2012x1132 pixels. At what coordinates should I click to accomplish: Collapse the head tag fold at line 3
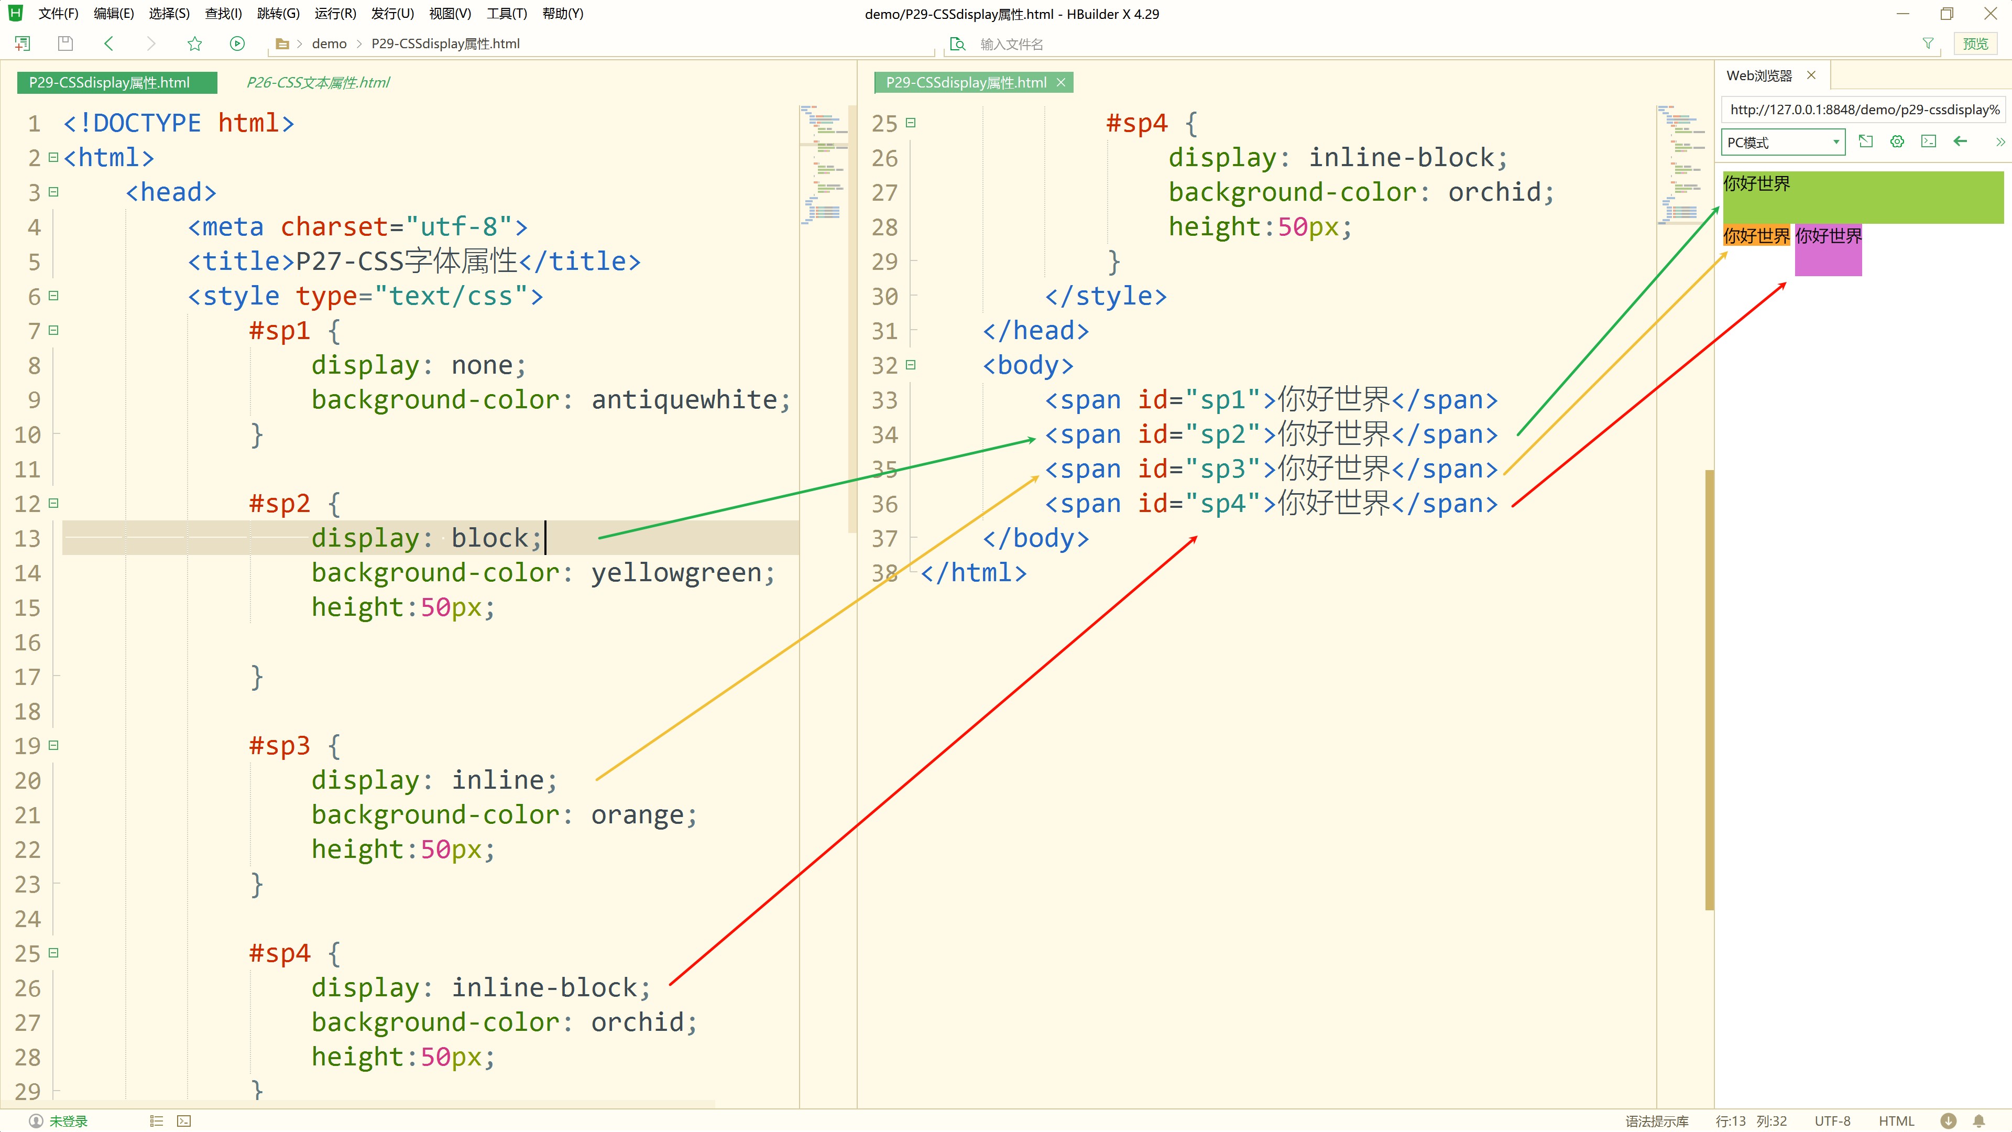53,191
